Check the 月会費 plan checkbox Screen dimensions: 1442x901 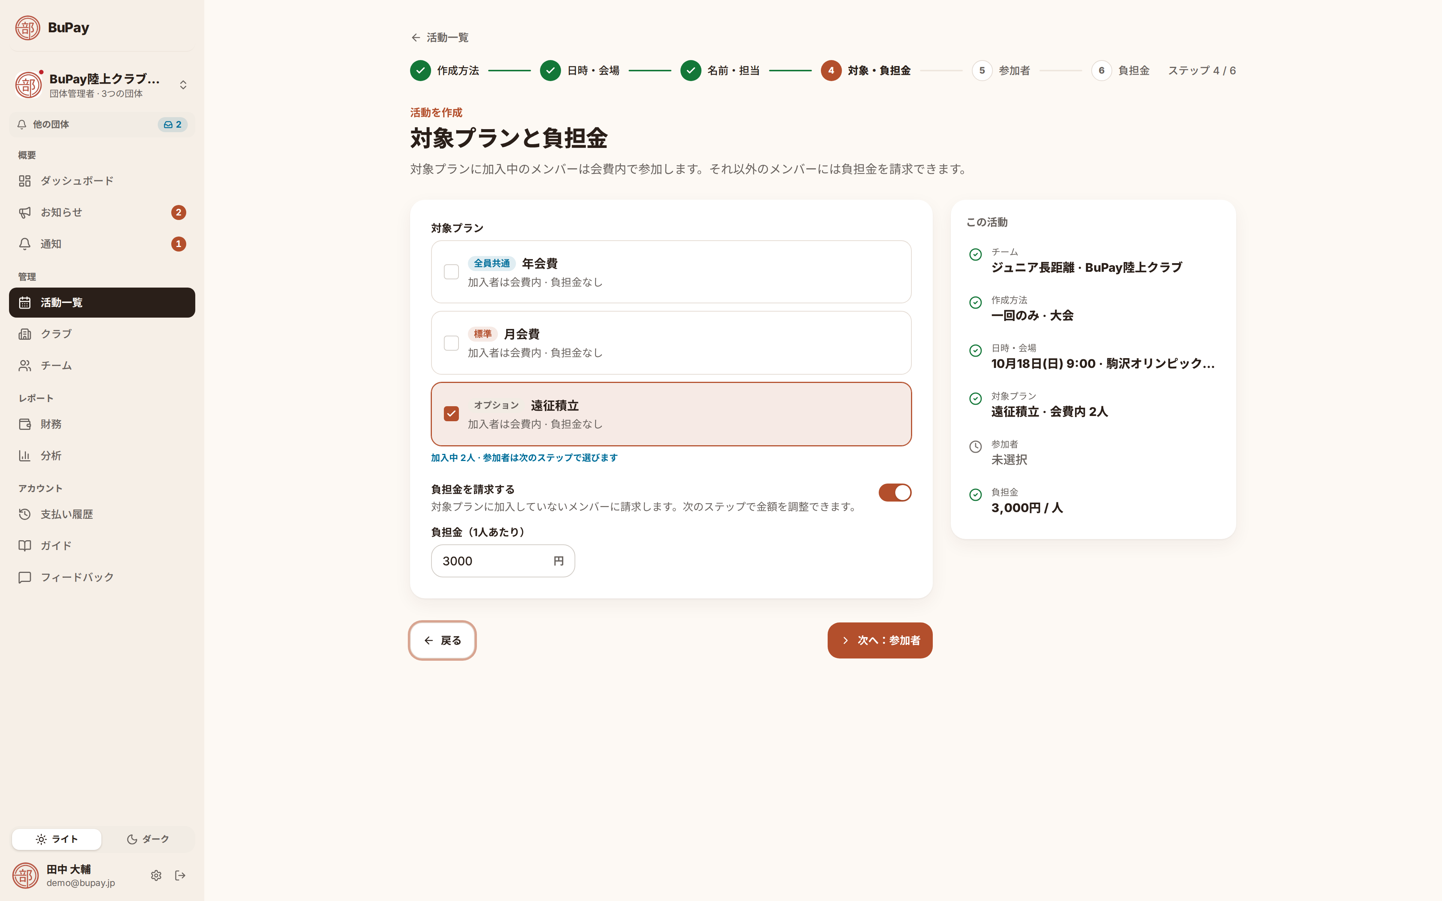point(452,343)
